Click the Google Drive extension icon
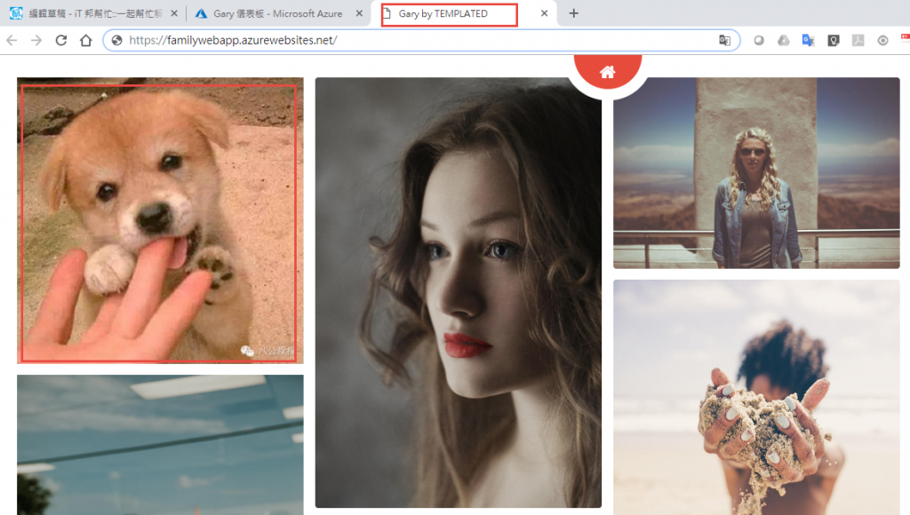 784,40
